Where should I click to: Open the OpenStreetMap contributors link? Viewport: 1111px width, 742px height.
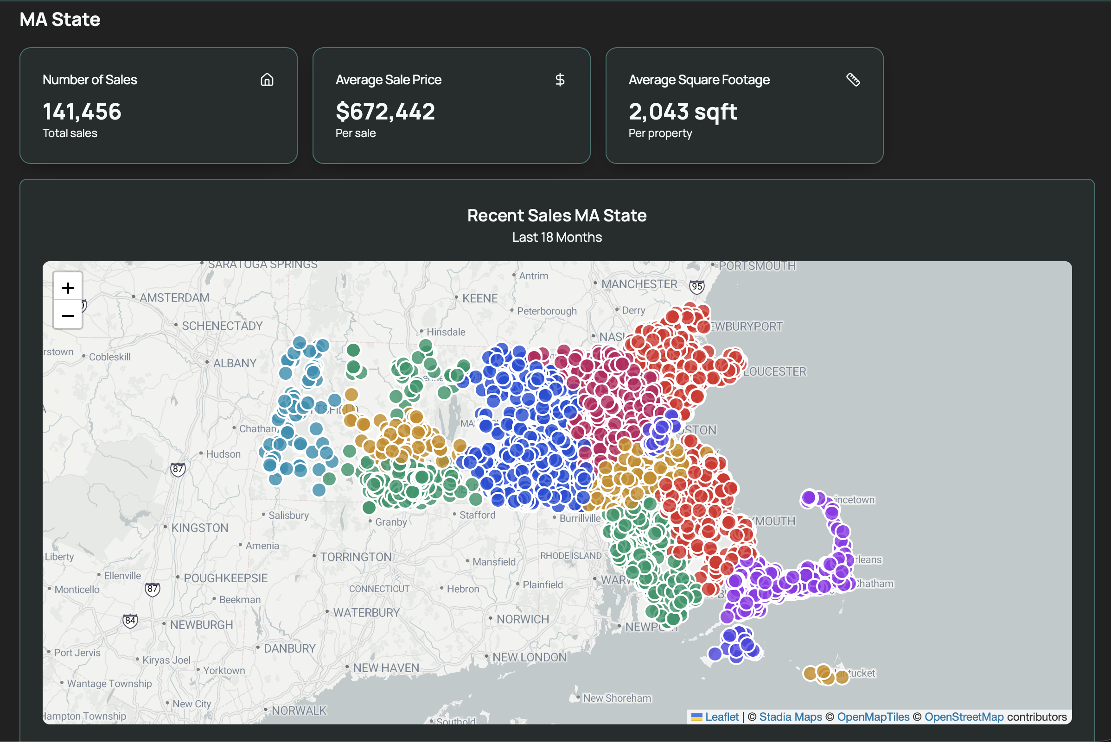pos(964,717)
